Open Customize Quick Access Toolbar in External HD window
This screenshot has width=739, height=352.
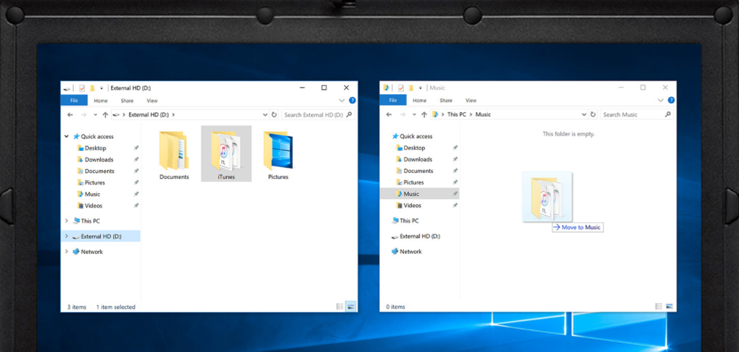pyautogui.click(x=102, y=88)
